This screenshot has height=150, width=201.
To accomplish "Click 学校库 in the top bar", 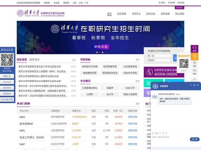I will (47, 3).
